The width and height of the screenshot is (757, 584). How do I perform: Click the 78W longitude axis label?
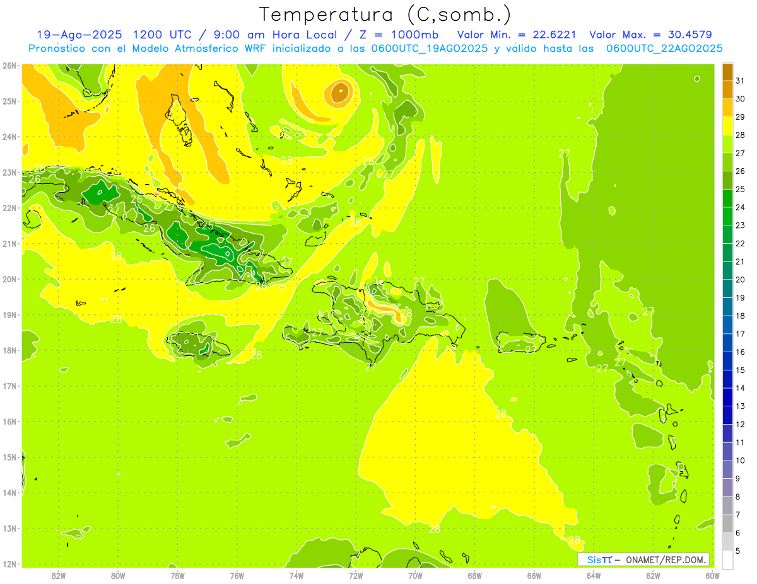click(177, 575)
